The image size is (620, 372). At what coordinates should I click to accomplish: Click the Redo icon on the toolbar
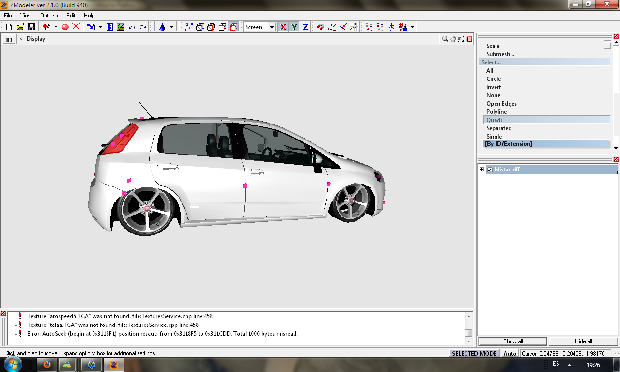(x=142, y=27)
